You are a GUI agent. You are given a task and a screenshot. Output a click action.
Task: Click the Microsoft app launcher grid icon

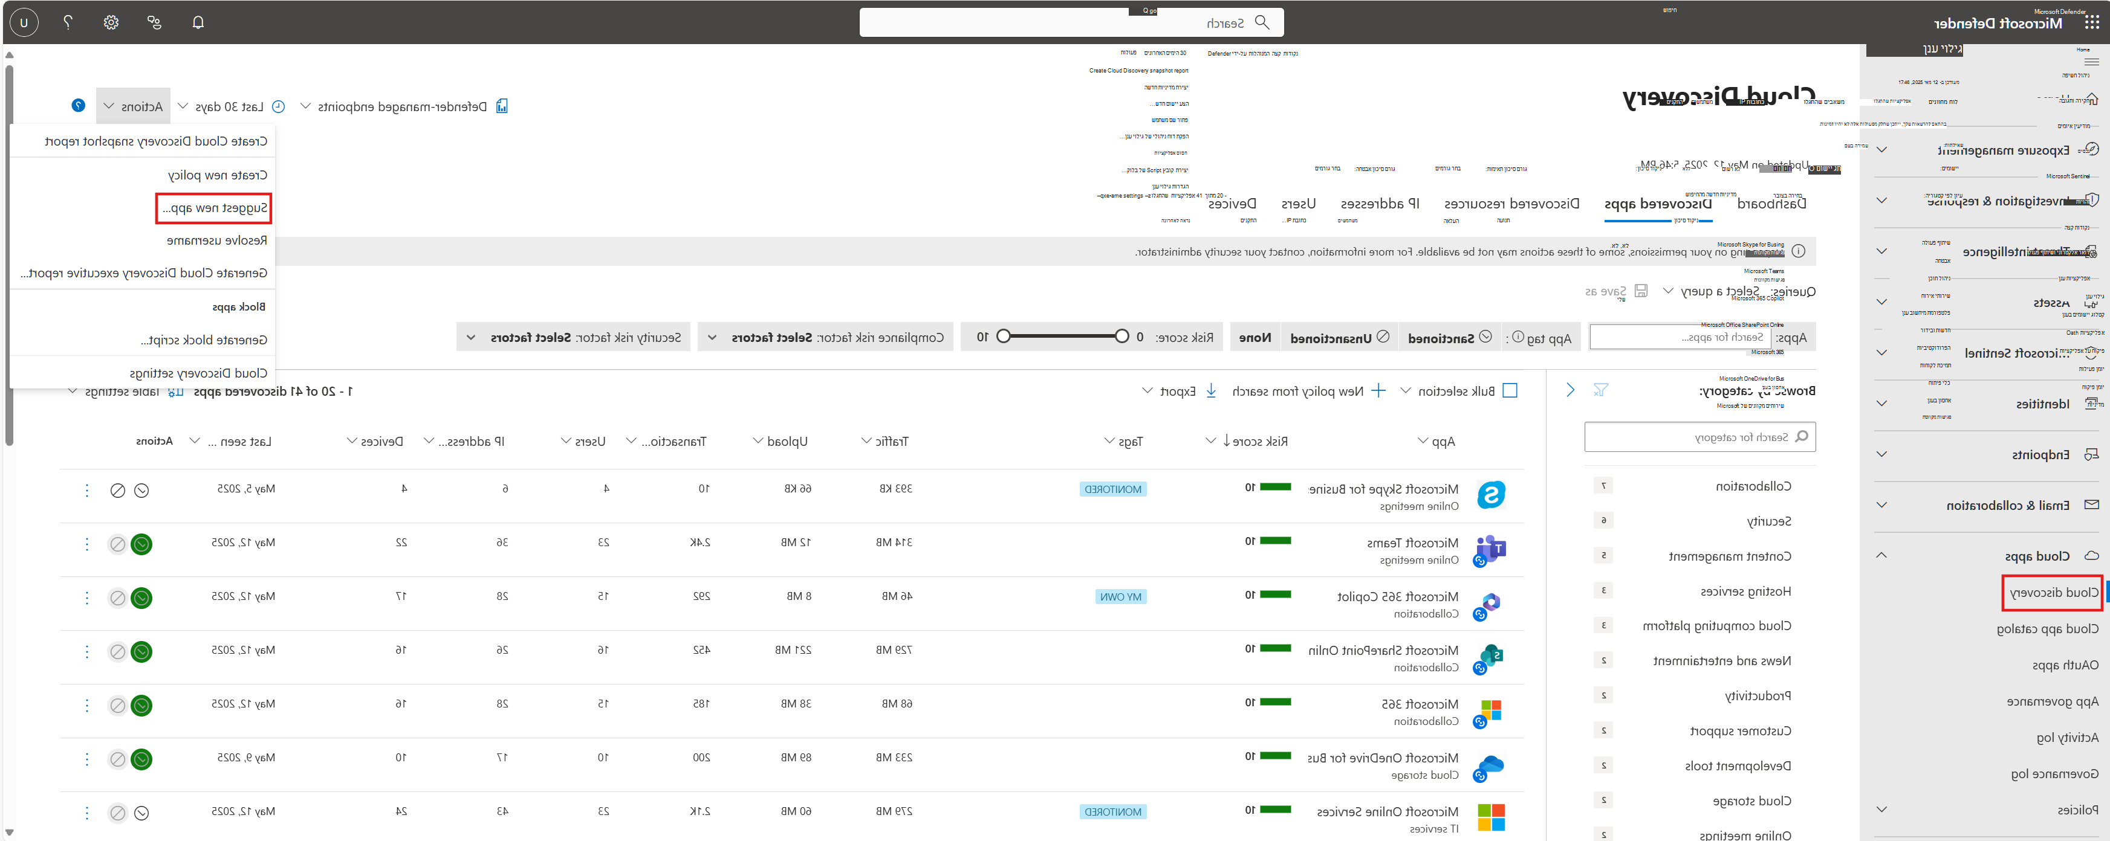point(2091,22)
